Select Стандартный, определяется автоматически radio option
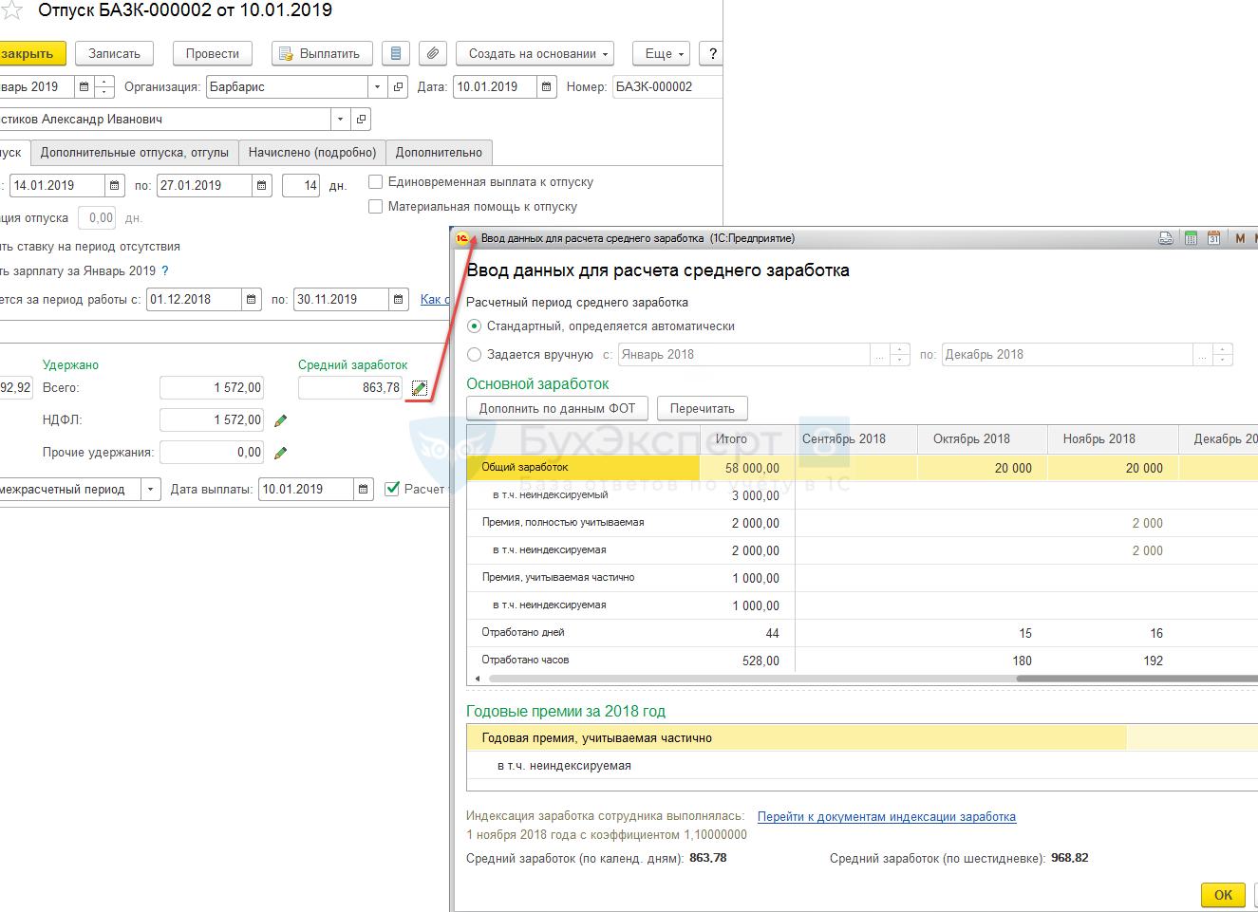This screenshot has height=912, width=1258. pos(475,326)
